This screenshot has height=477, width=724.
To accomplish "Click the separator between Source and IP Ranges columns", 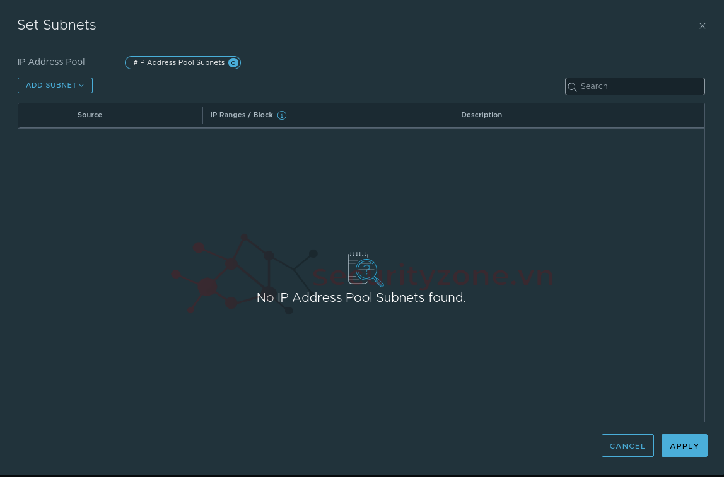I will 202,115.
